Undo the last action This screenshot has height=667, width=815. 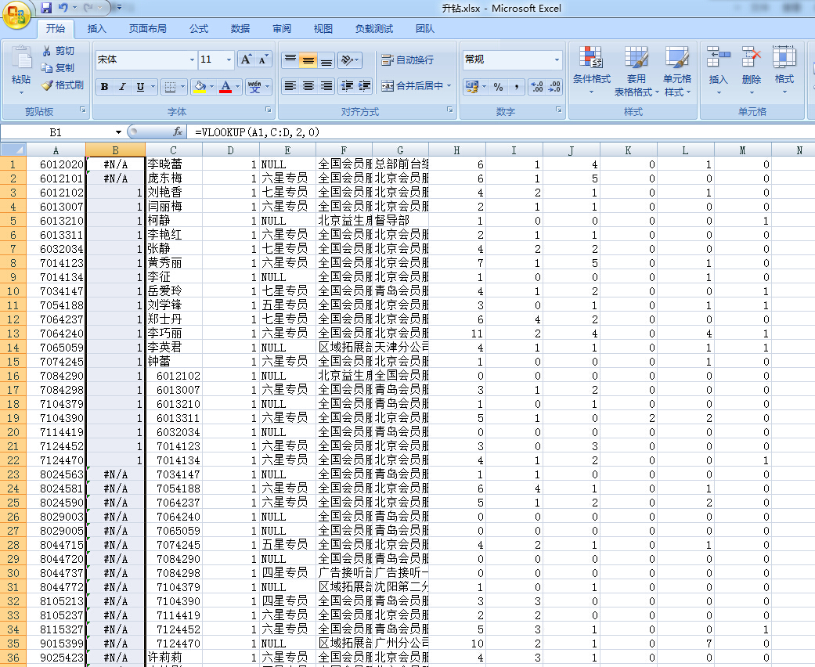click(x=63, y=8)
